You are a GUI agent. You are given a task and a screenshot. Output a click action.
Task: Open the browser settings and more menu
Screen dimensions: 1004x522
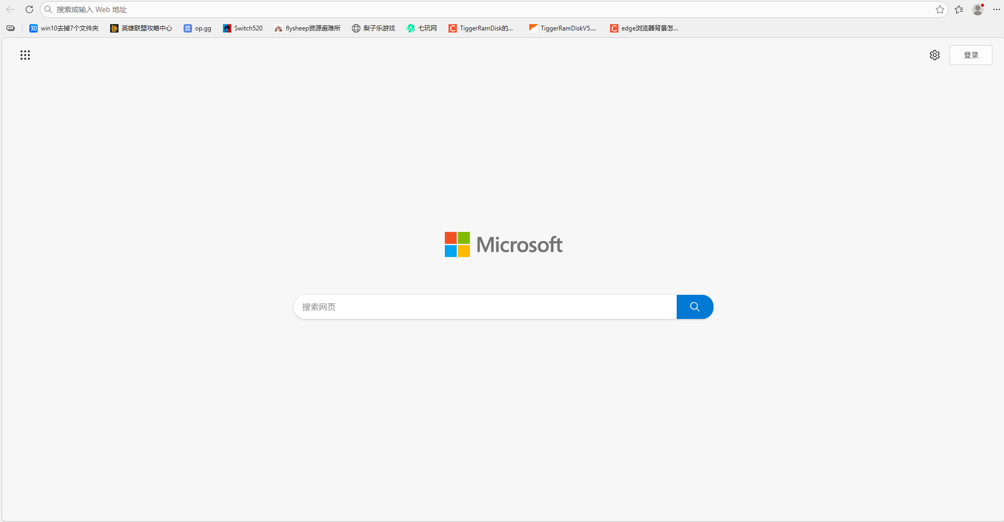pyautogui.click(x=997, y=9)
